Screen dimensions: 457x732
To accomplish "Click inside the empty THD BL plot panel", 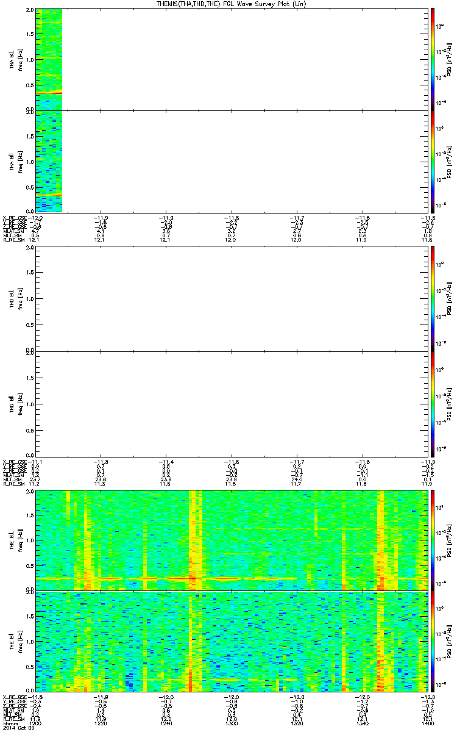I will (231, 298).
